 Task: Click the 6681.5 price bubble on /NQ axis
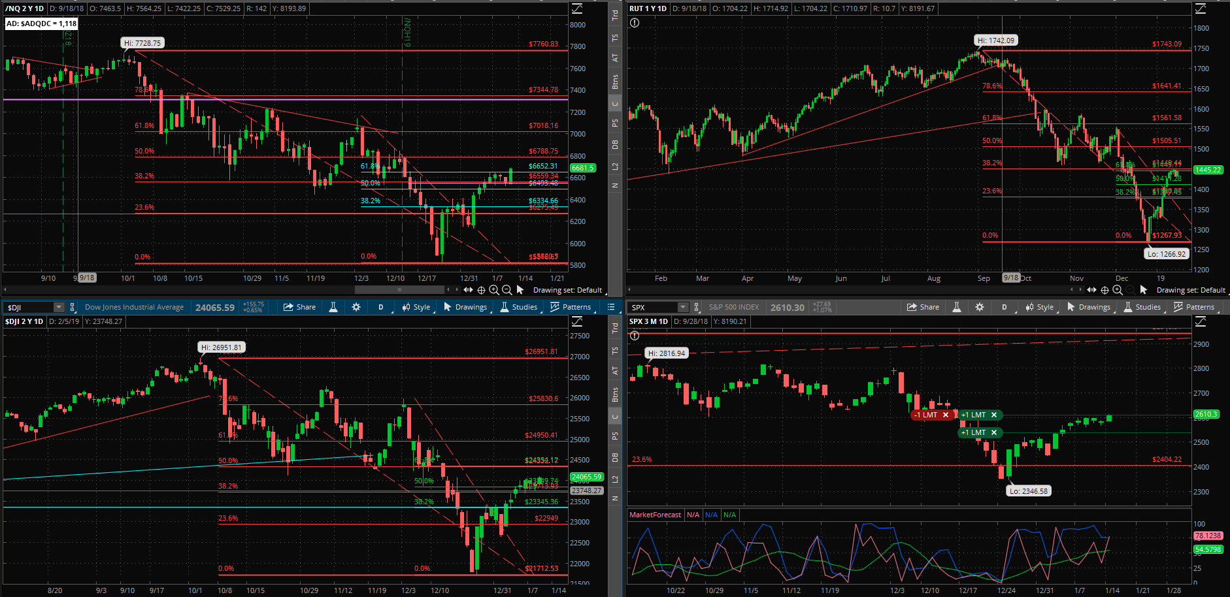(x=582, y=168)
